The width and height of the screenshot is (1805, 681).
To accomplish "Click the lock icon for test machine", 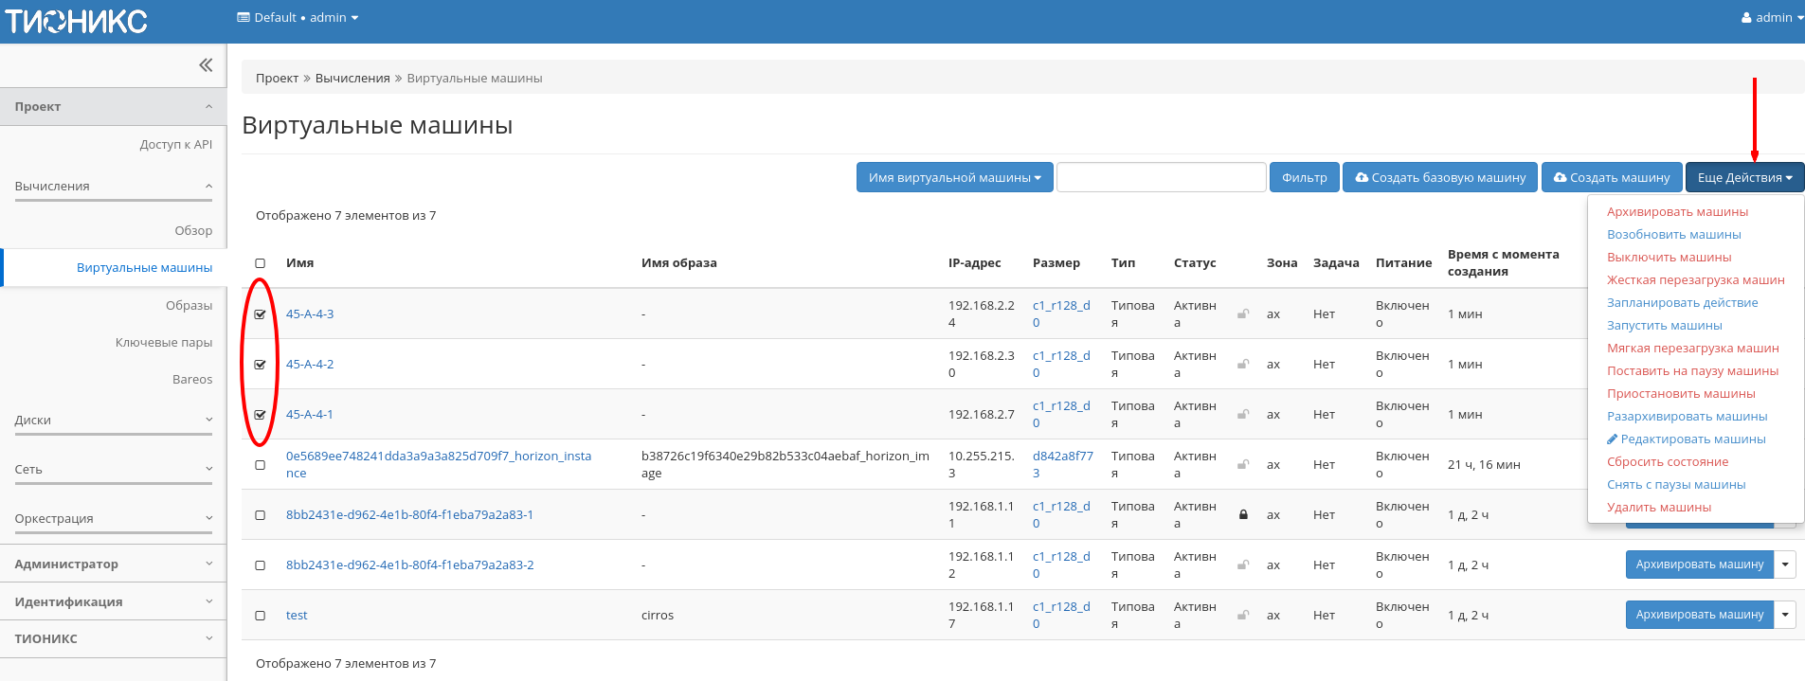I will [1243, 616].
